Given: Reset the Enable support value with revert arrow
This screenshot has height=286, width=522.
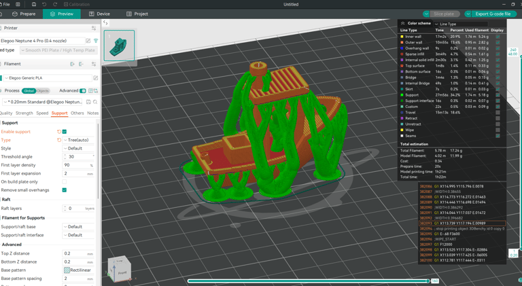Looking at the screenshot, I should tap(59, 132).
